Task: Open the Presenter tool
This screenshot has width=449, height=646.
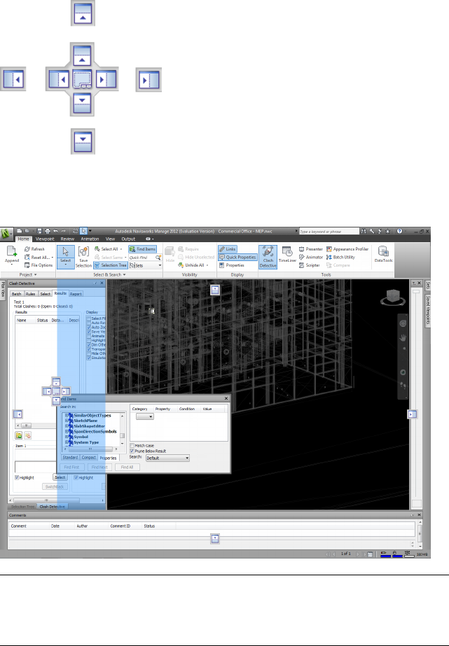Action: point(311,249)
